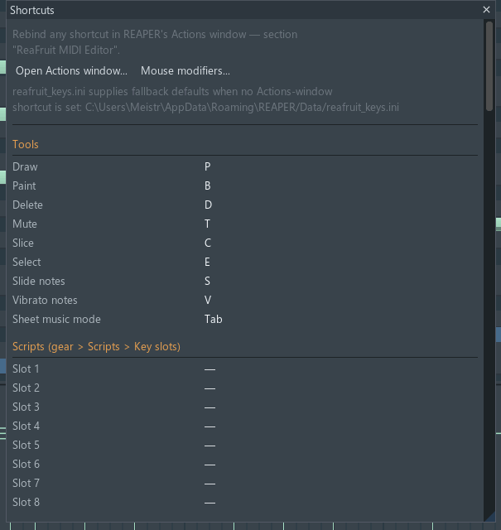Image resolution: width=501 pixels, height=530 pixels.
Task: Click the unassigned dash for Slot 1
Action: click(x=210, y=369)
